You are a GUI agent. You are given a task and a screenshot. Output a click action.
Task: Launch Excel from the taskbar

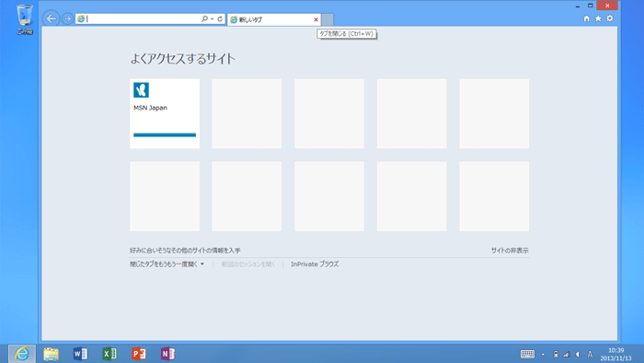tap(109, 354)
